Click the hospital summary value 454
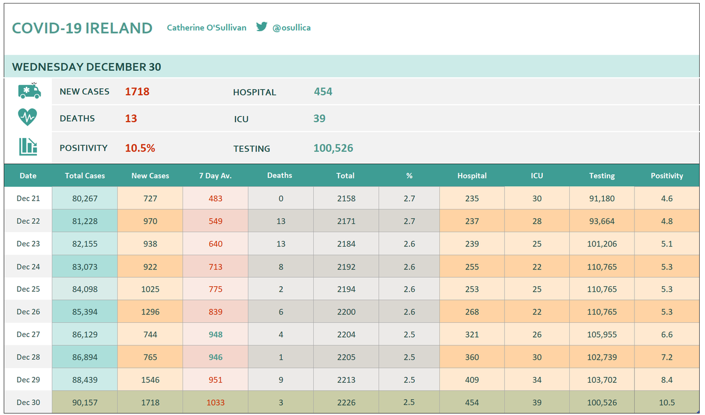The width and height of the screenshot is (705, 415). click(323, 92)
